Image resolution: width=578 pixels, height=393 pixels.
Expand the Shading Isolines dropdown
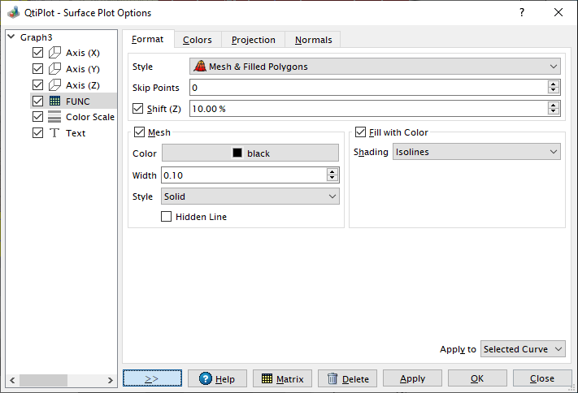click(476, 152)
